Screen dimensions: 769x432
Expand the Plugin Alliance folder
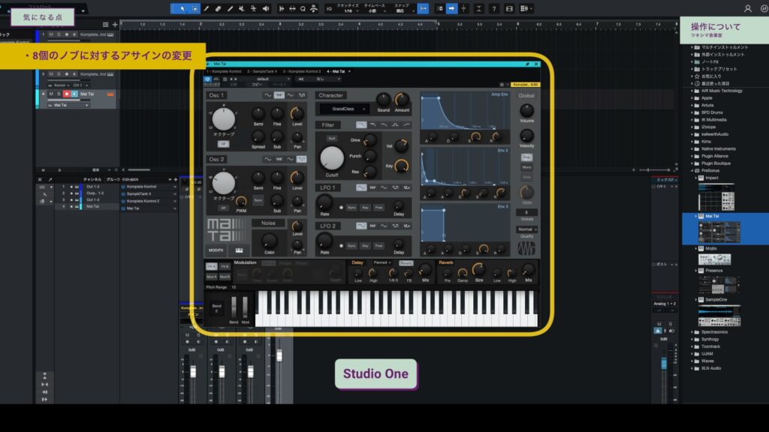692,156
